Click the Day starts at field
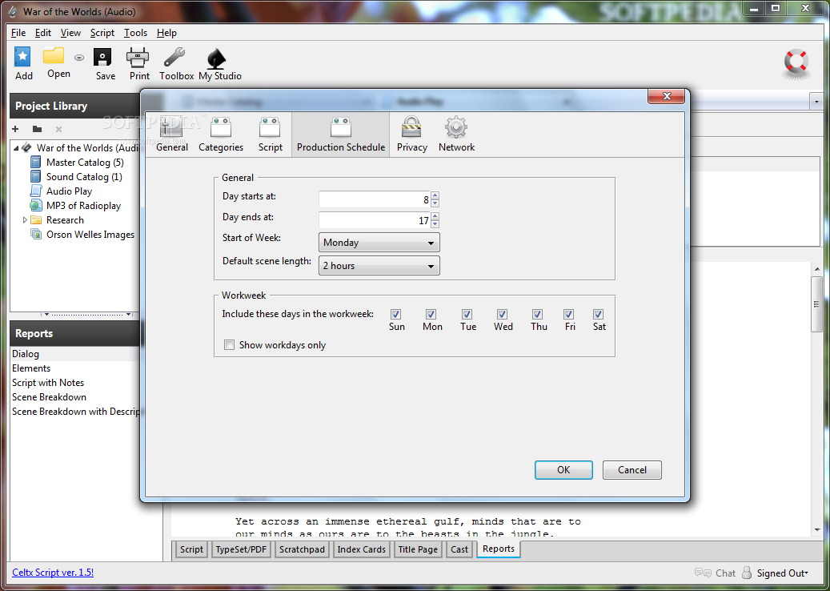The image size is (830, 591). click(375, 199)
